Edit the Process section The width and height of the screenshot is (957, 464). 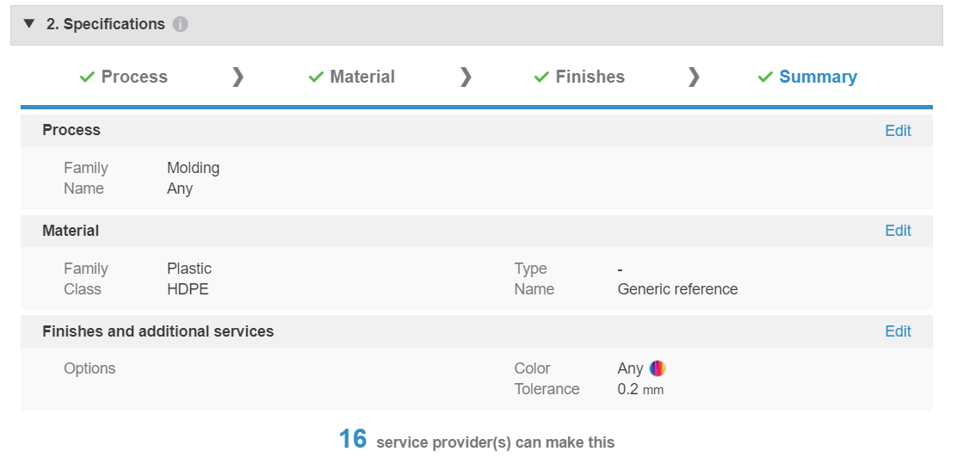898,131
